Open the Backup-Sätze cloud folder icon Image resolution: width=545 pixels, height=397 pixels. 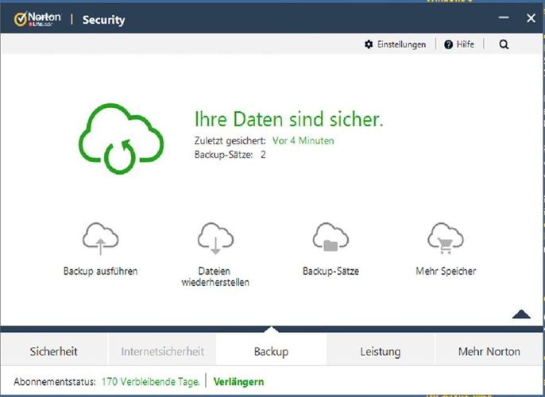click(330, 237)
